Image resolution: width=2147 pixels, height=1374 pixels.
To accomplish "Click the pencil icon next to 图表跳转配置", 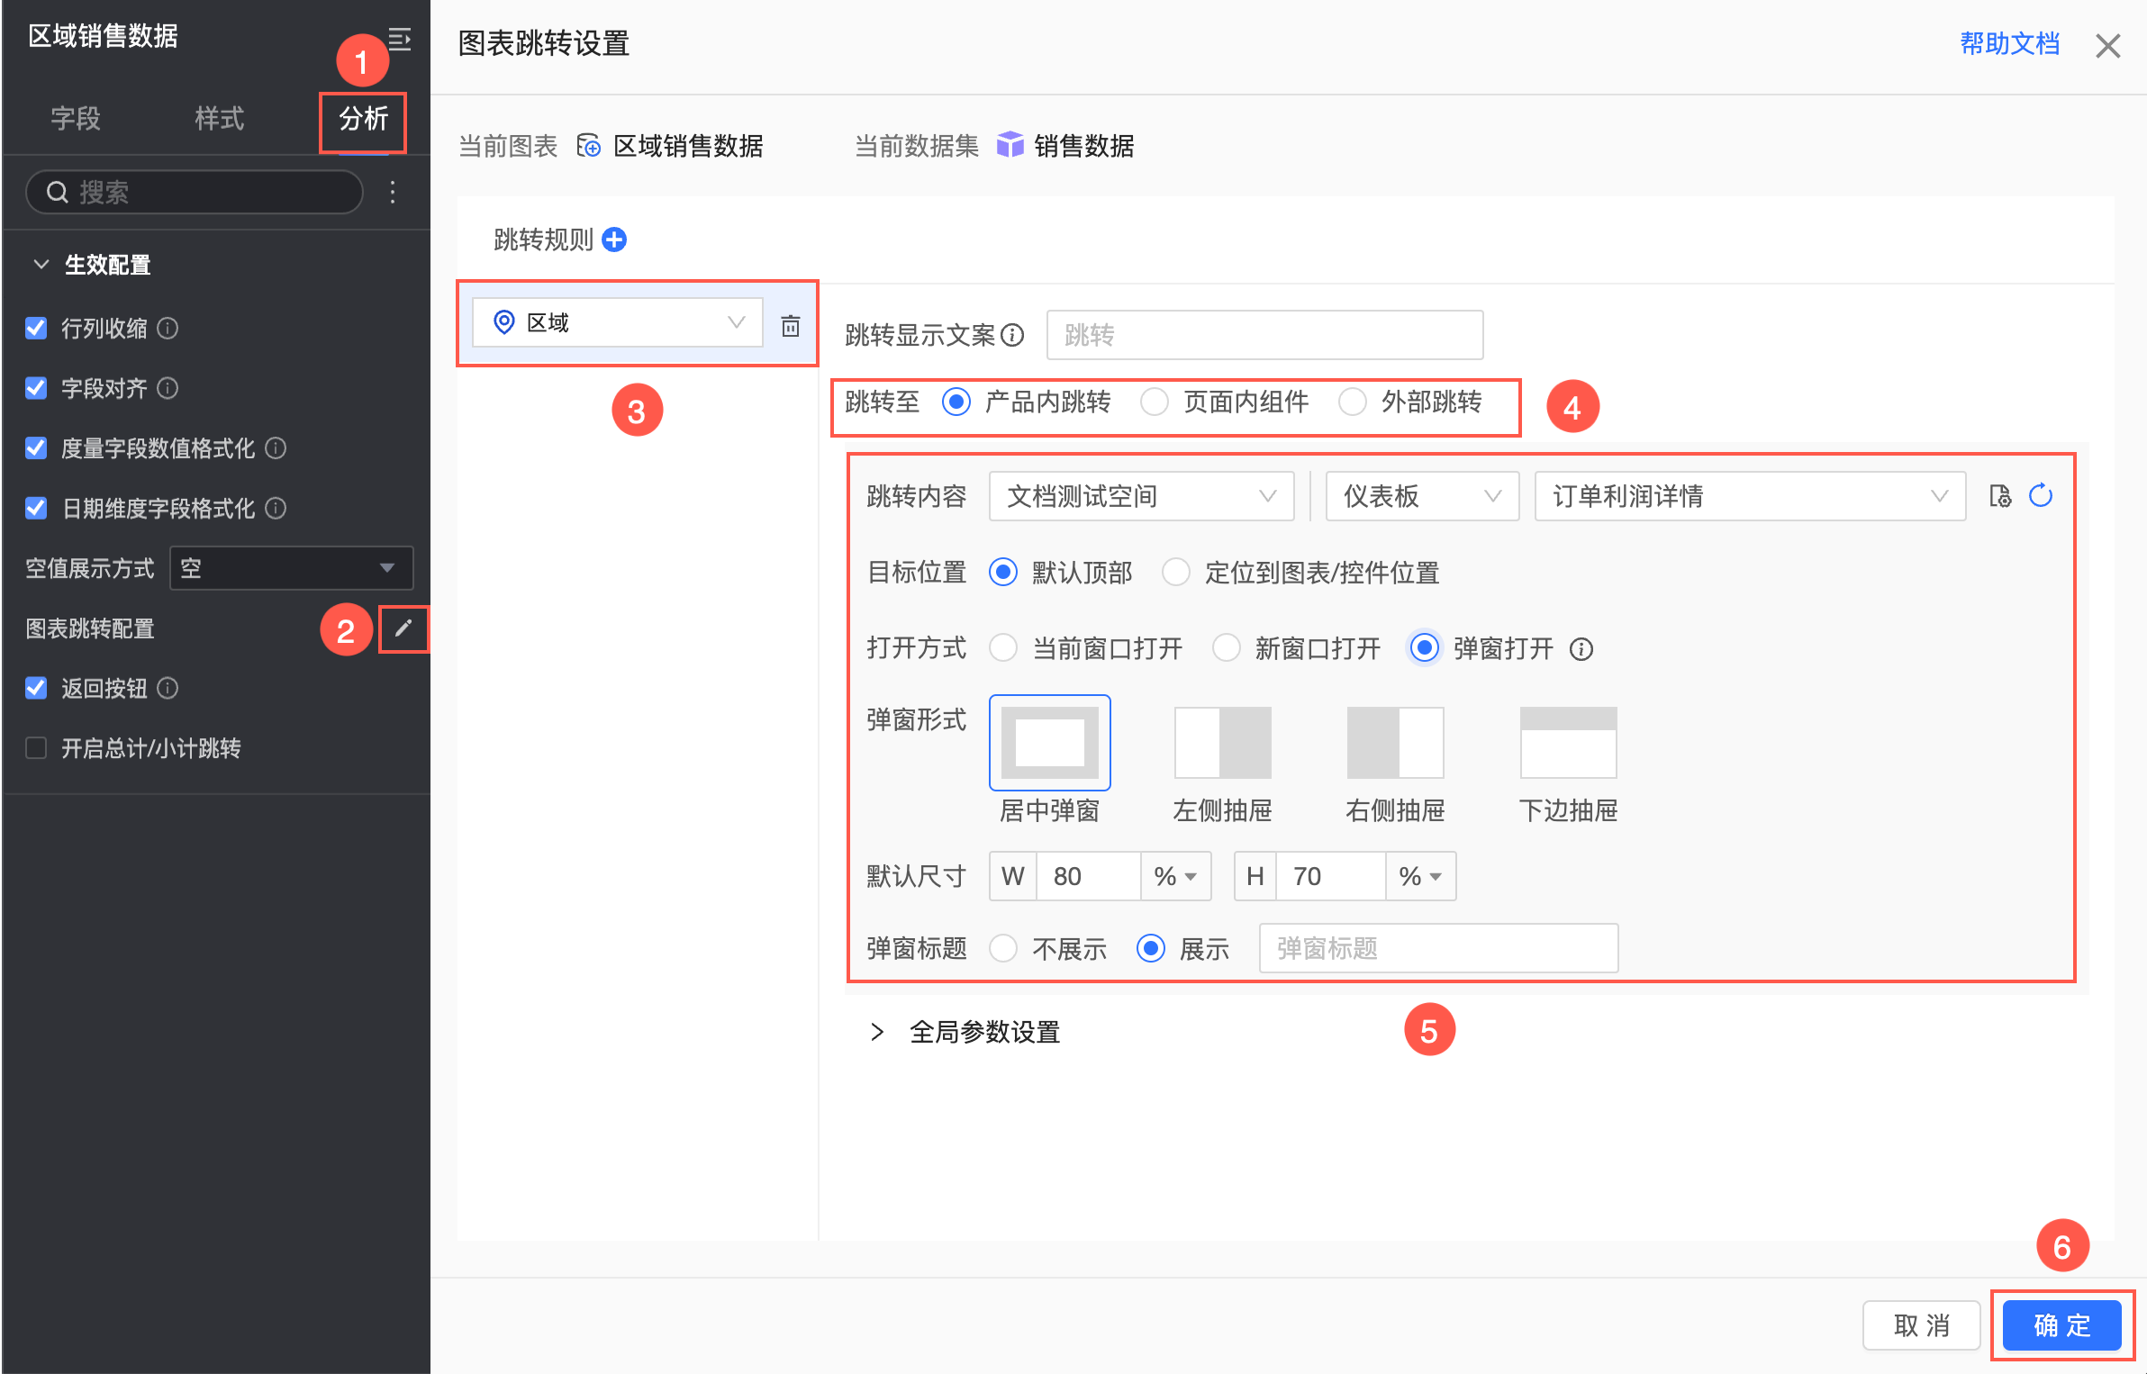I will pyautogui.click(x=403, y=628).
